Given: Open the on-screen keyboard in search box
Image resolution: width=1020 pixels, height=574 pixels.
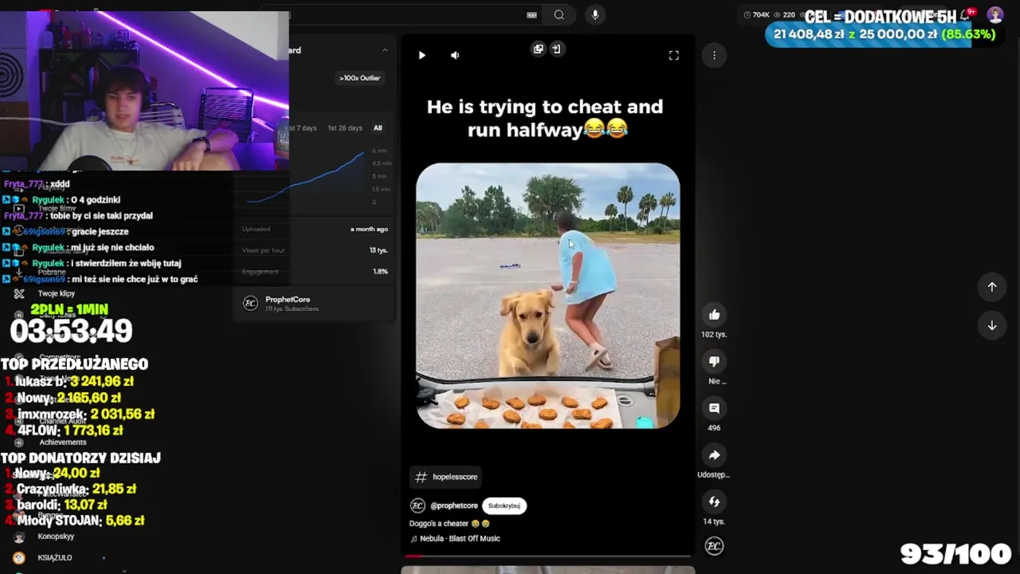Looking at the screenshot, I should coord(532,15).
